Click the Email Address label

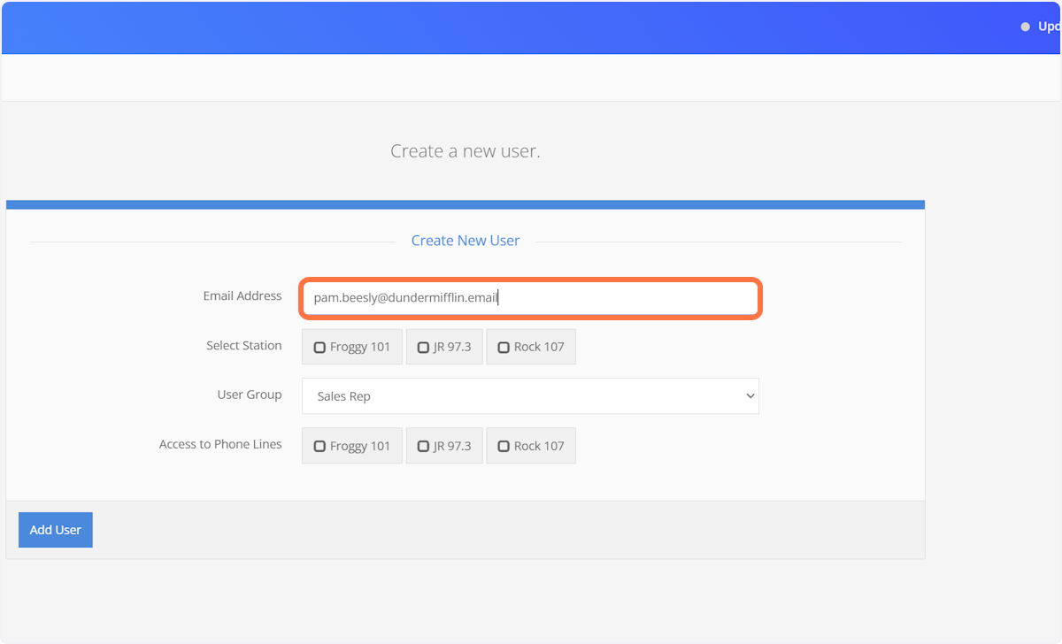[242, 296]
